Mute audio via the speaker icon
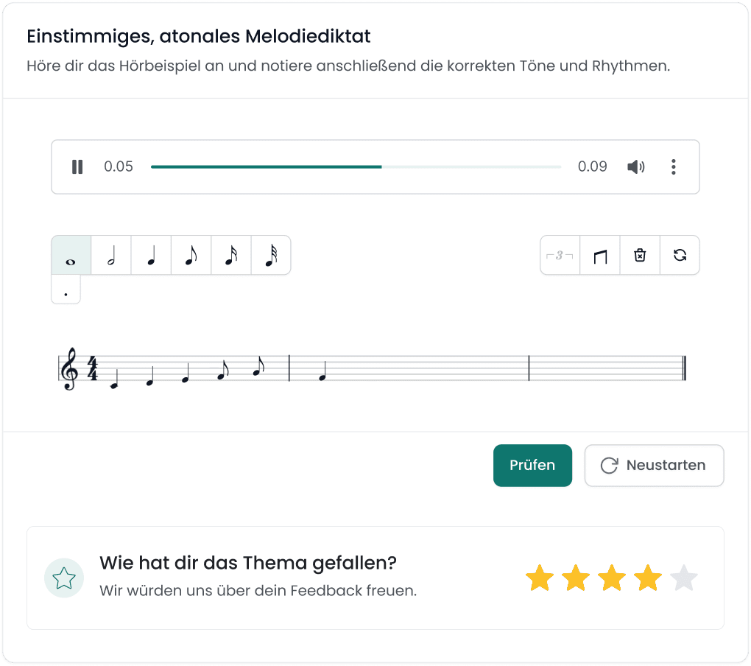 click(x=635, y=166)
